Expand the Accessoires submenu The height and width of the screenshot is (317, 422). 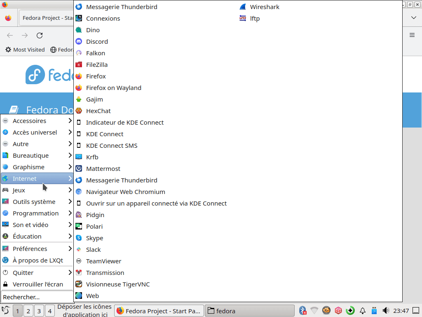(37, 121)
